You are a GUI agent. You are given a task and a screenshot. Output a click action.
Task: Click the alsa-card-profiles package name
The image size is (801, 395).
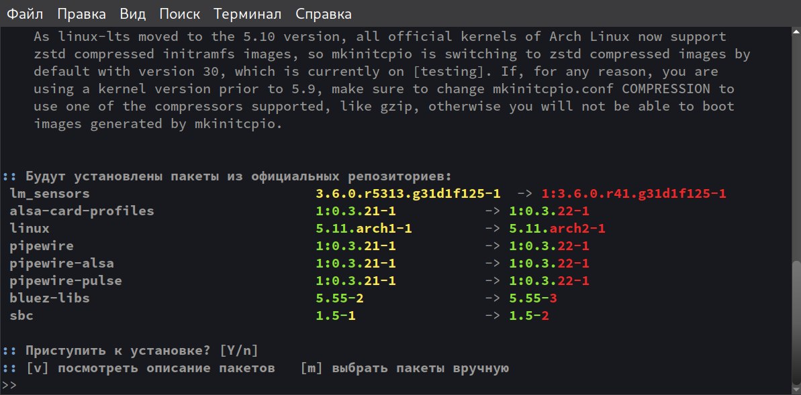click(82, 211)
